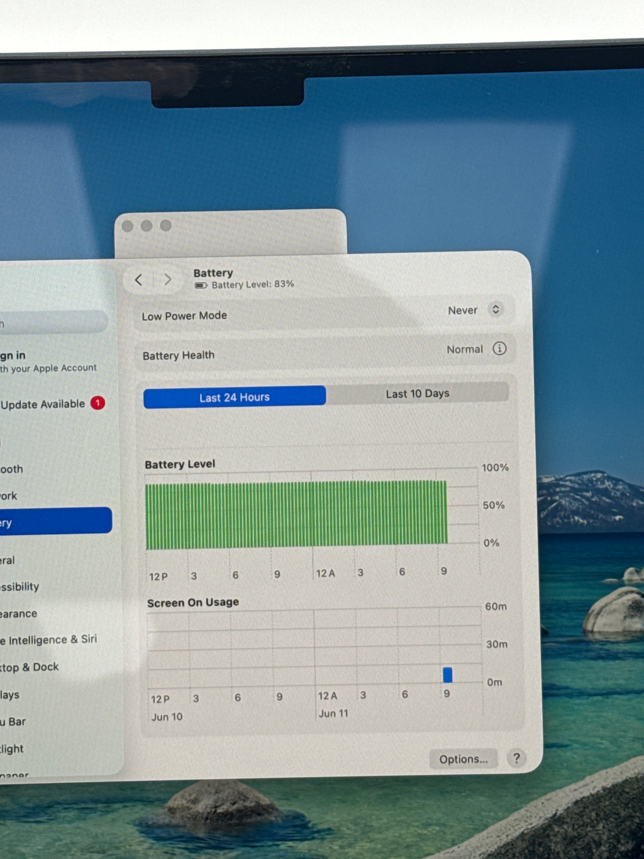
Task: Click the Jun 11 date label
Action: point(333,714)
